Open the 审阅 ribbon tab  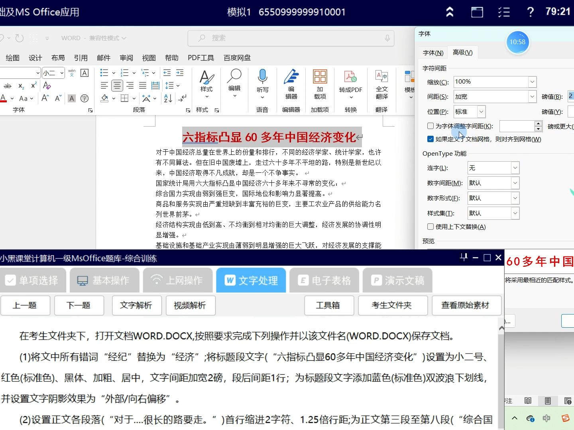pyautogui.click(x=126, y=58)
